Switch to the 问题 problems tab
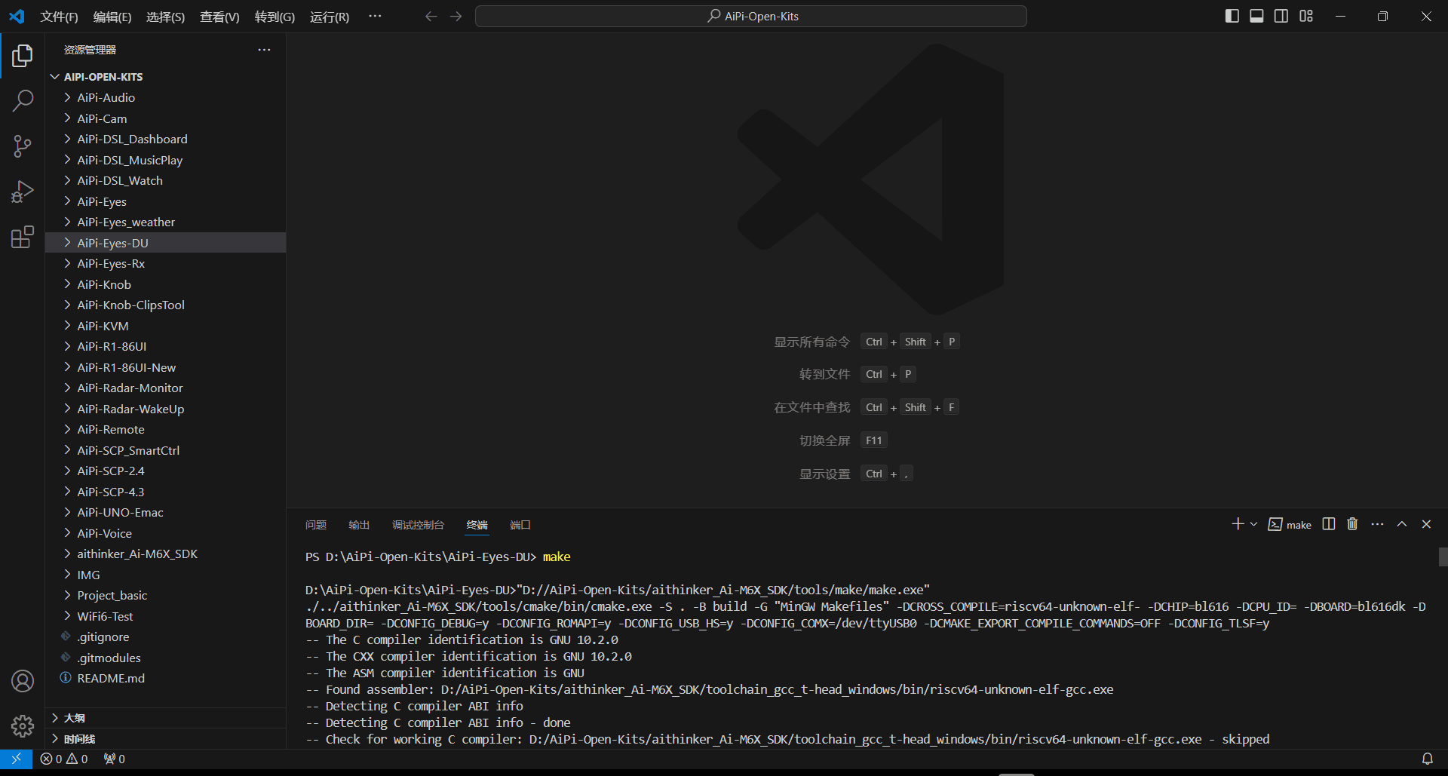 (x=316, y=525)
